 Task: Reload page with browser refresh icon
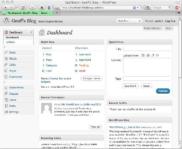[x=23, y=8]
